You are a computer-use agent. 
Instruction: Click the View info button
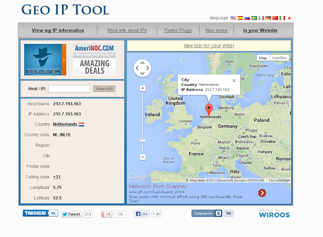(x=104, y=89)
